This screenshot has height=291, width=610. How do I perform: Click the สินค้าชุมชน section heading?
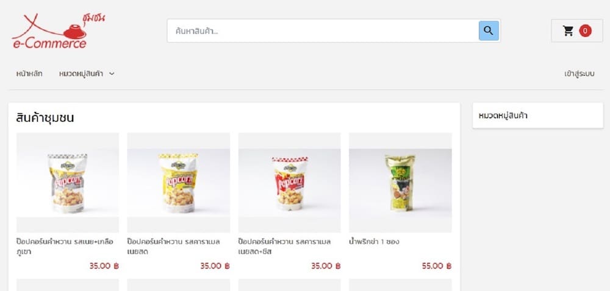45,117
